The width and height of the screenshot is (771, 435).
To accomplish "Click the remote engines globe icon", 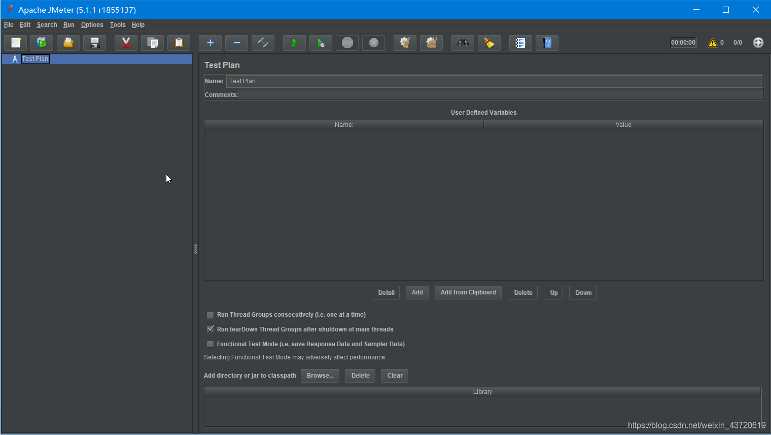I will 758,43.
